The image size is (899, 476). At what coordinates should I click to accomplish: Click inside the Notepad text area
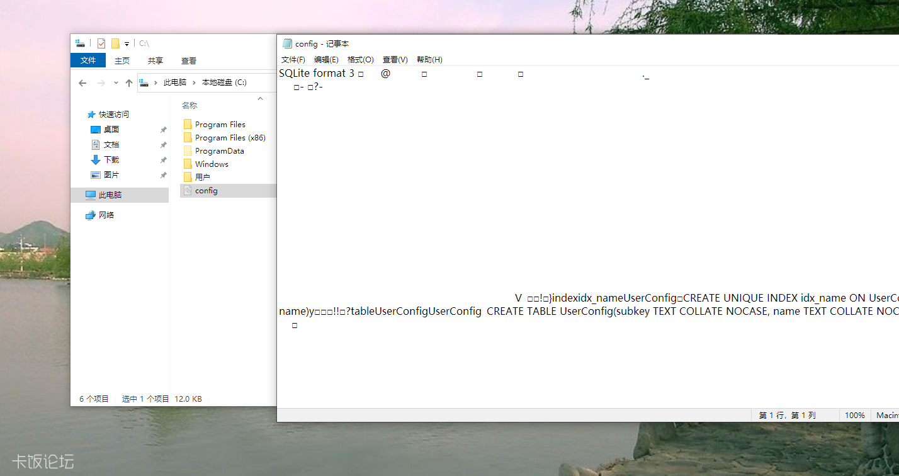(567, 189)
